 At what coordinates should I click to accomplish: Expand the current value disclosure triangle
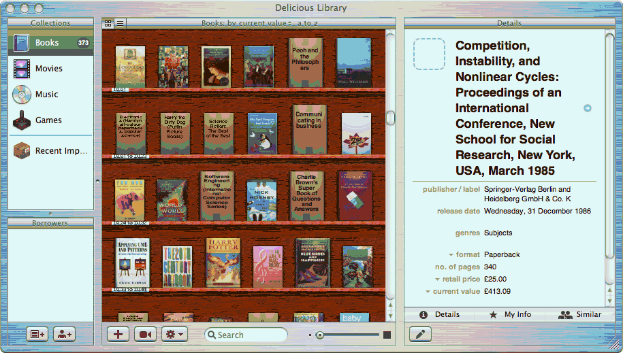[x=428, y=292]
